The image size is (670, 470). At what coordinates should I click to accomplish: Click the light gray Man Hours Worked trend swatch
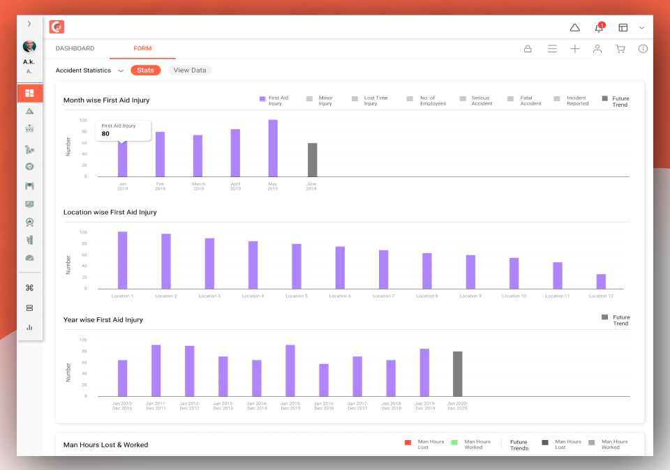[592, 443]
